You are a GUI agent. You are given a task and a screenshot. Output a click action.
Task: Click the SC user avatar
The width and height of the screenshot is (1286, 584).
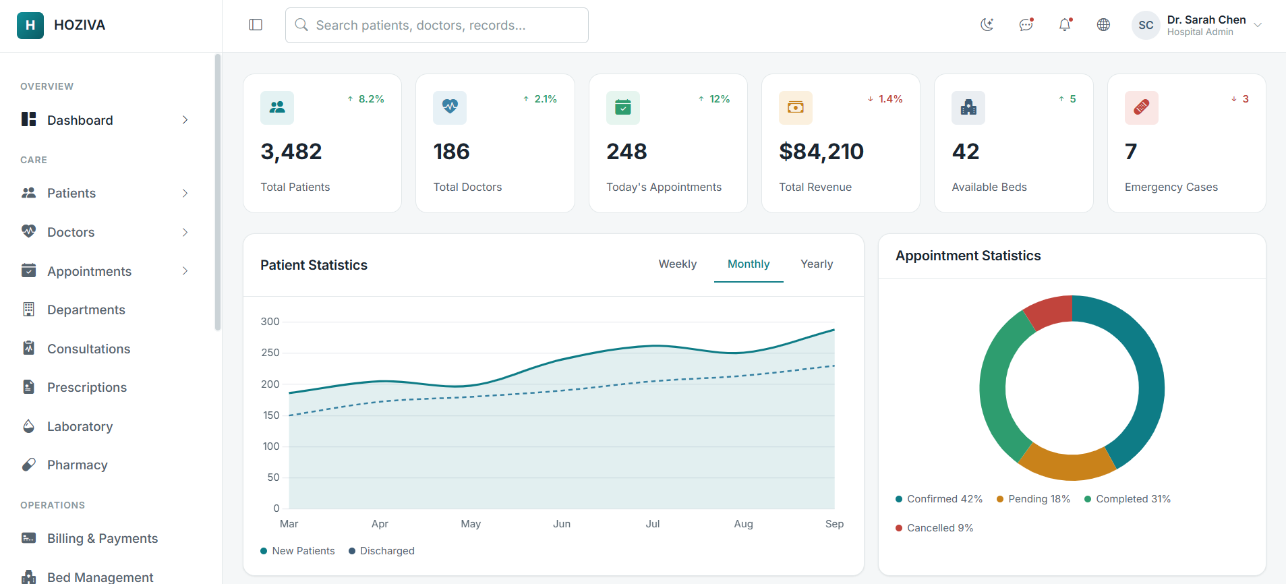click(1146, 25)
